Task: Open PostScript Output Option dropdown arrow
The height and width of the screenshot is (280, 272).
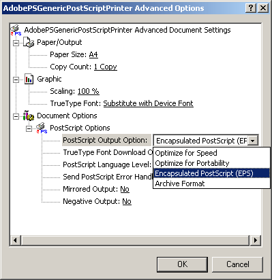Action: pyautogui.click(x=253, y=141)
